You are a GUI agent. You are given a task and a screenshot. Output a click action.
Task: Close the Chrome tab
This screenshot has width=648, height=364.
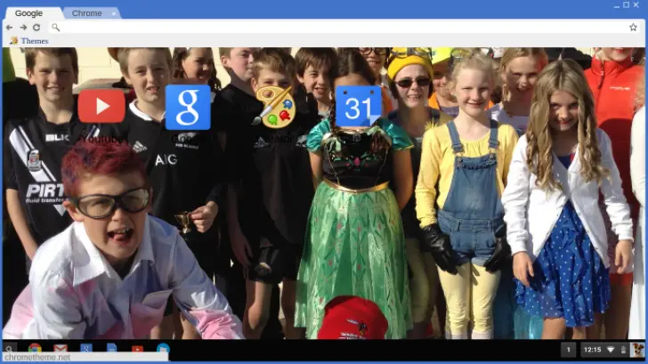click(114, 13)
